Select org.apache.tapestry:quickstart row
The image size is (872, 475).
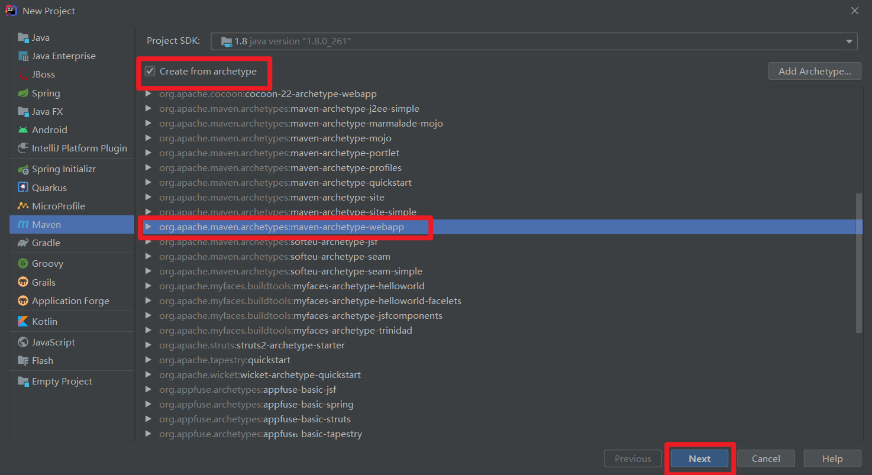(x=503, y=360)
